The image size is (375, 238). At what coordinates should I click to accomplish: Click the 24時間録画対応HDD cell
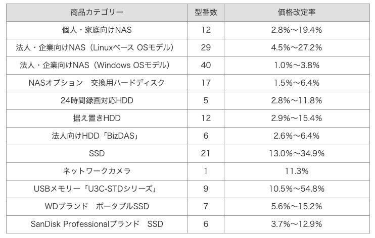(x=96, y=100)
